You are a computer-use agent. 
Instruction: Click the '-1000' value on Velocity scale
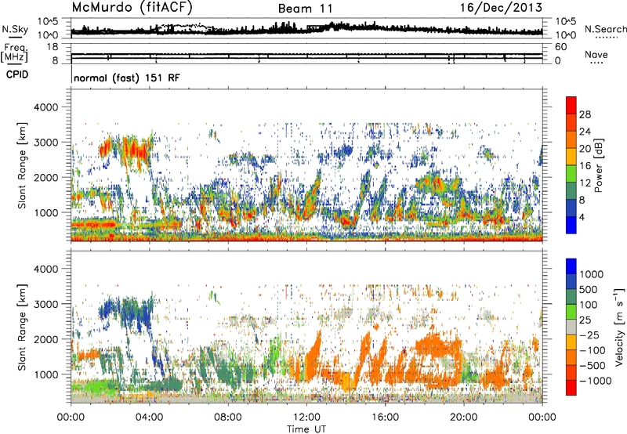pyautogui.click(x=595, y=381)
